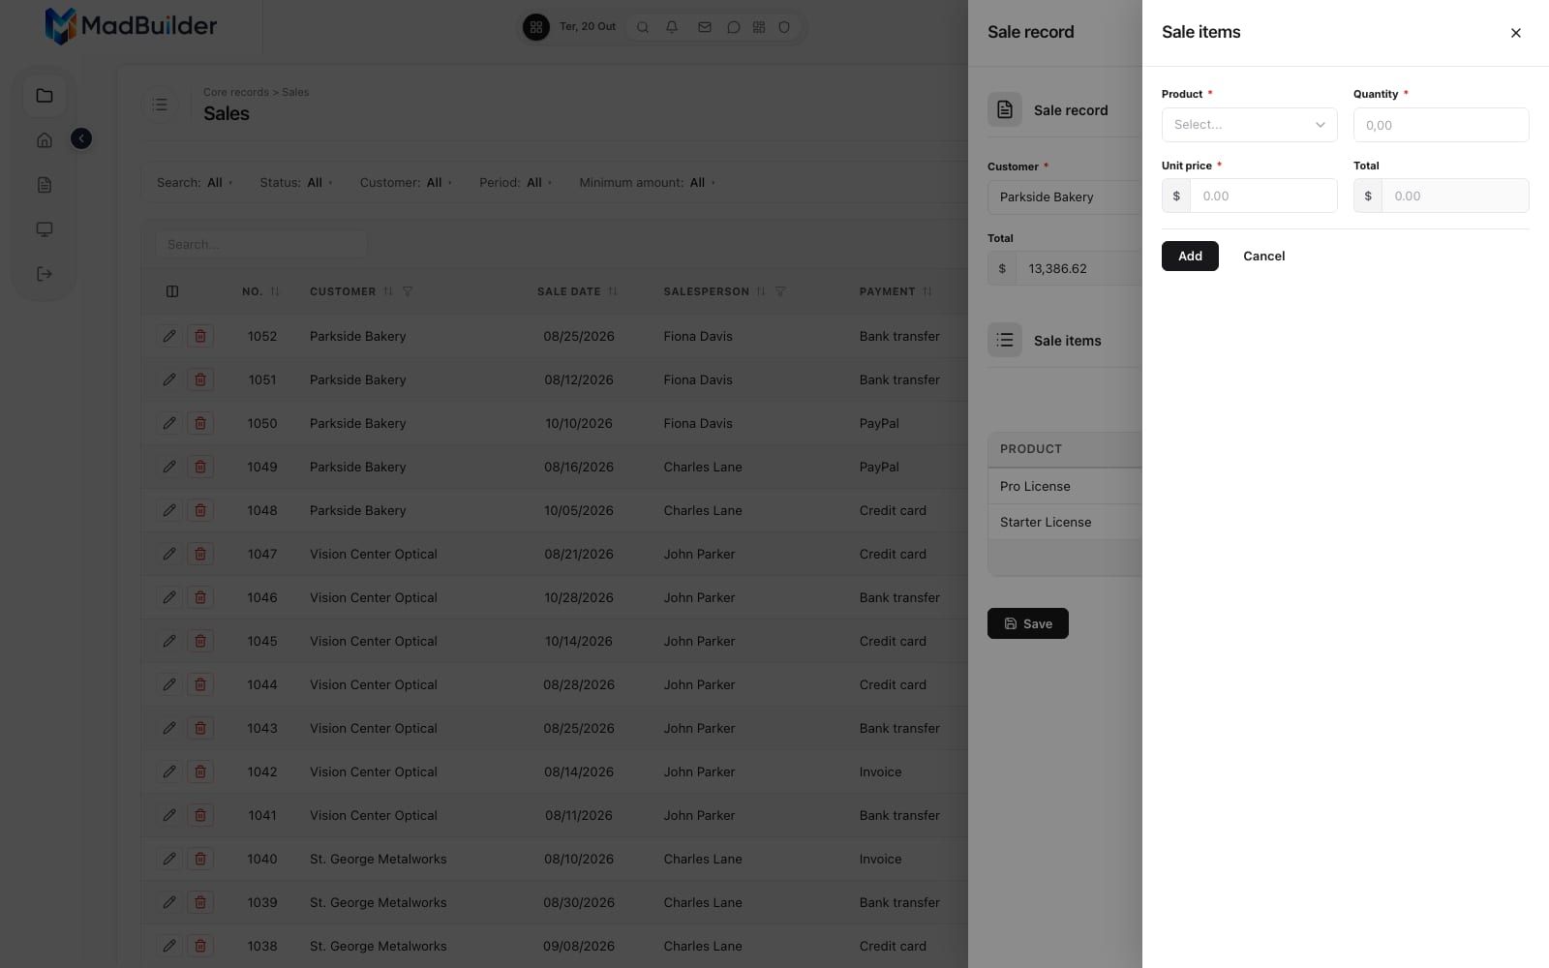Sort by PAYMENT column
The height and width of the screenshot is (968, 1549).
click(x=927, y=291)
